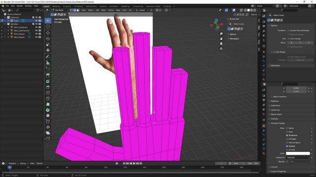Click the white object Color swatch
Viewport: 316px width, 177px height.
pos(298,153)
